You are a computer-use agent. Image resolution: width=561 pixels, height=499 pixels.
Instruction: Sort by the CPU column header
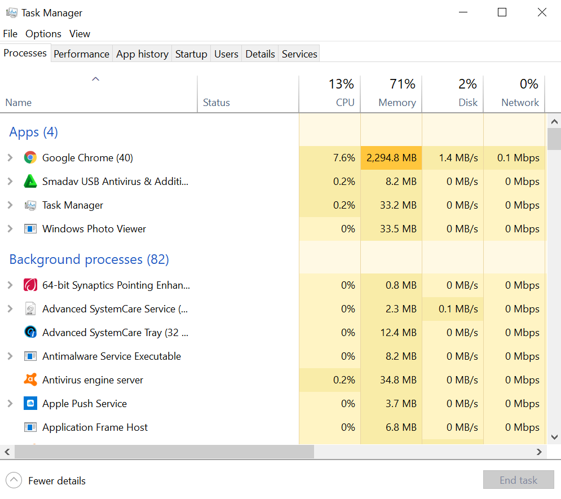329,94
